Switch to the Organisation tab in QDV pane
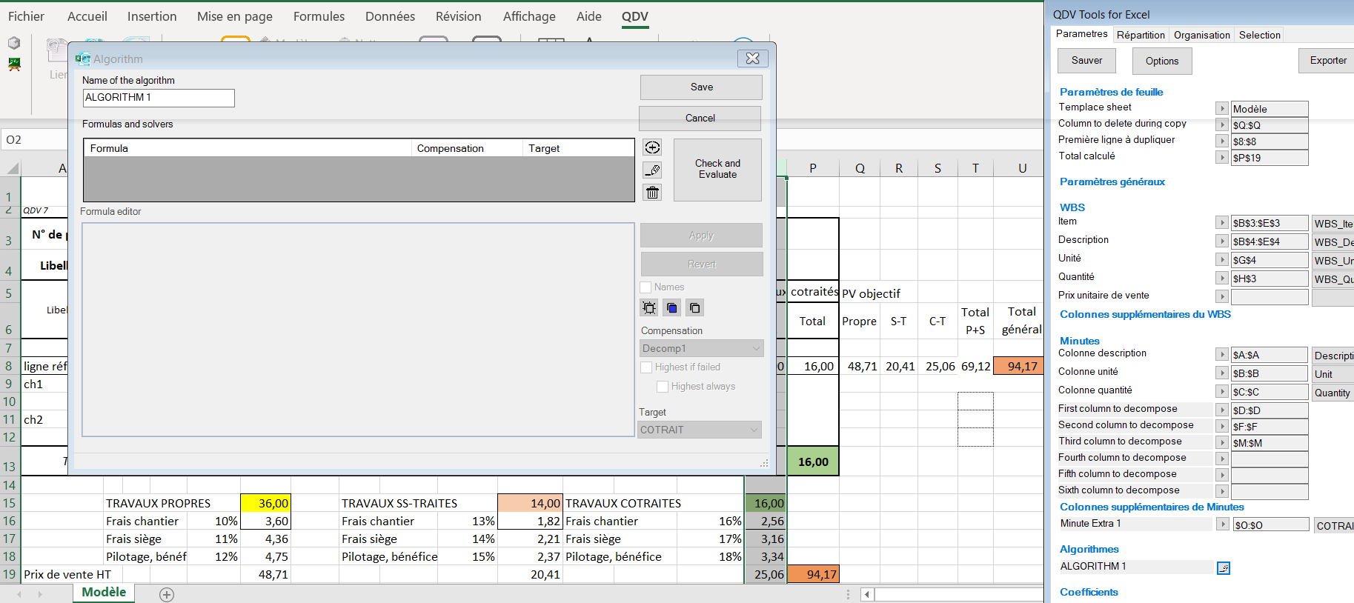 tap(1201, 35)
